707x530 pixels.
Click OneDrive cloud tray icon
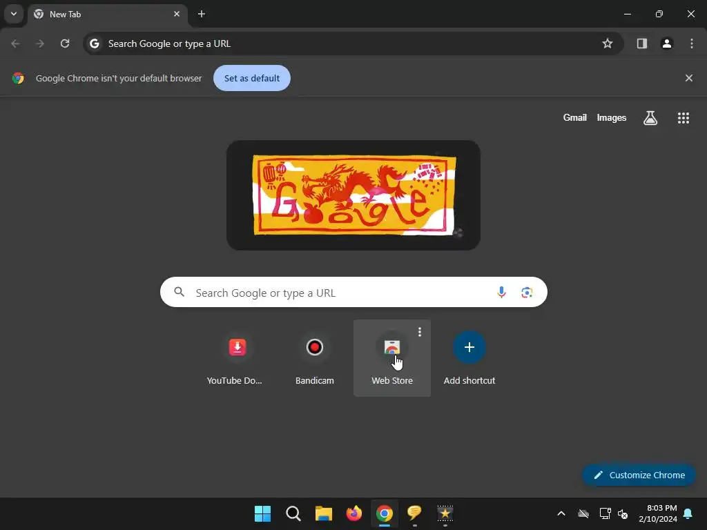(x=583, y=513)
